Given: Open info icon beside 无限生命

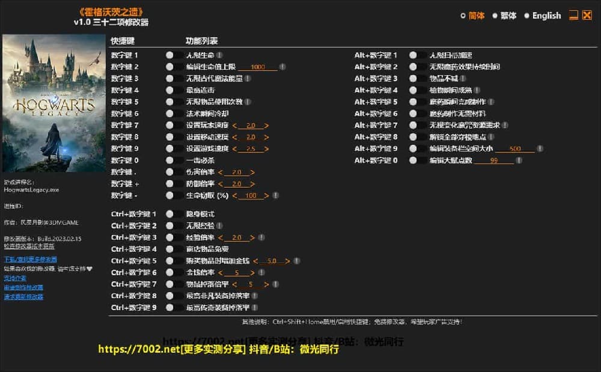Looking at the screenshot, I should click(219, 55).
